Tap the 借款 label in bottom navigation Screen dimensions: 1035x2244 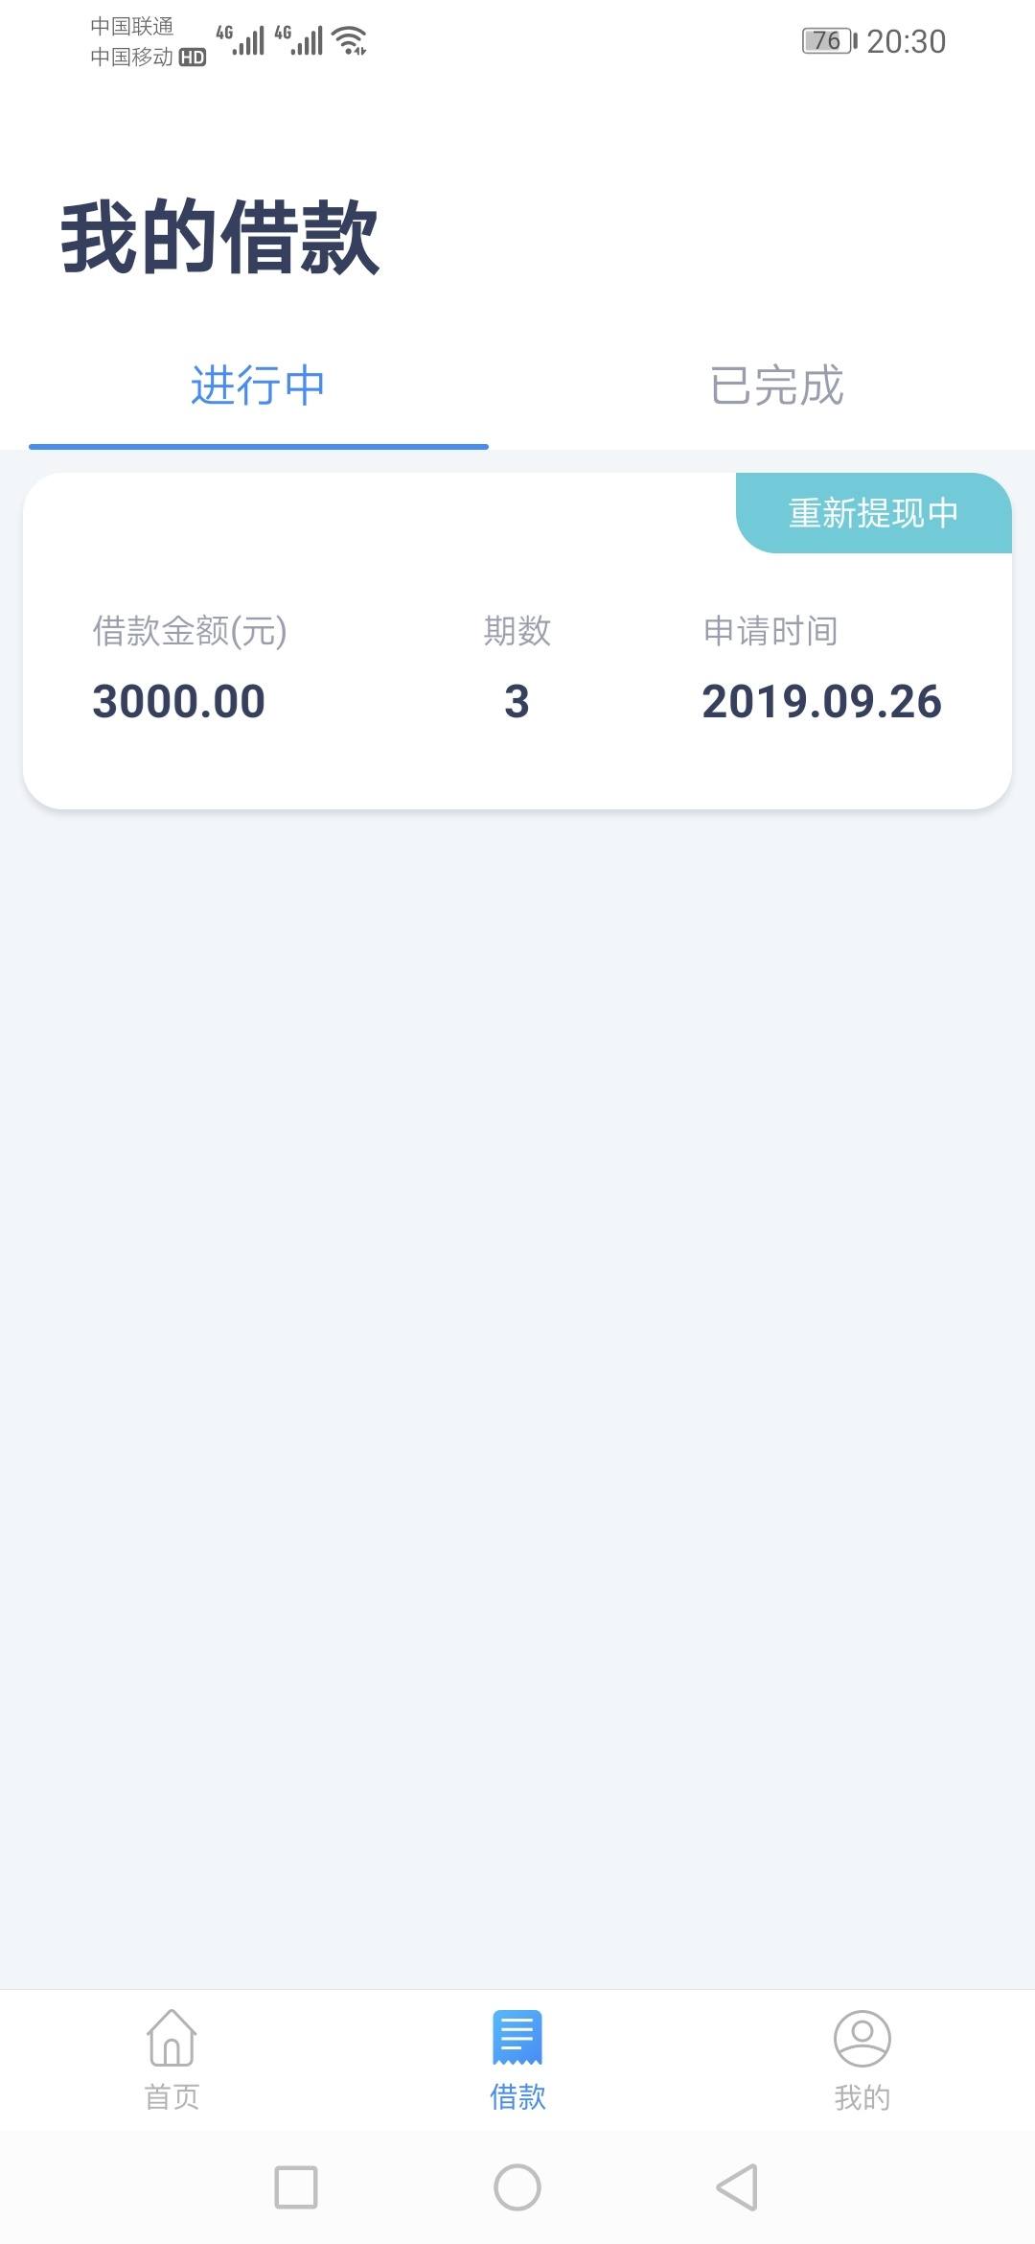pos(517,2097)
